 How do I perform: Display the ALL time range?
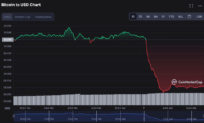point(181,17)
